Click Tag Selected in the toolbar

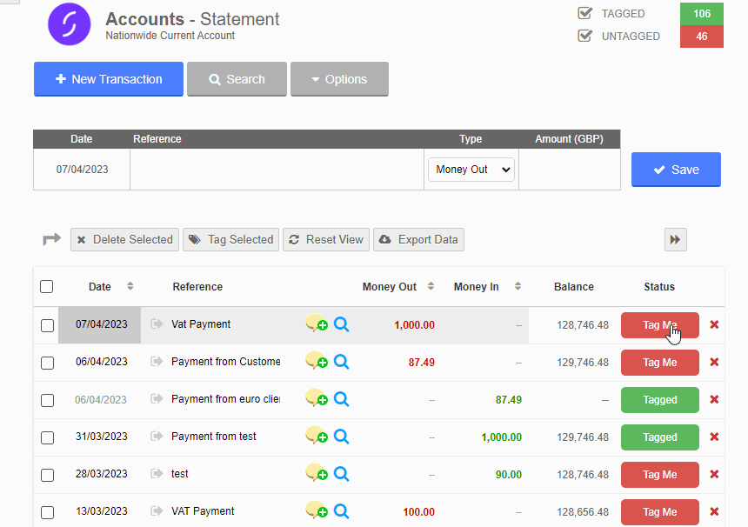(230, 240)
